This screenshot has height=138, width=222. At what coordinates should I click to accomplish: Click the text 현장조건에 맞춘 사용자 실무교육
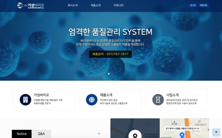point(181,103)
